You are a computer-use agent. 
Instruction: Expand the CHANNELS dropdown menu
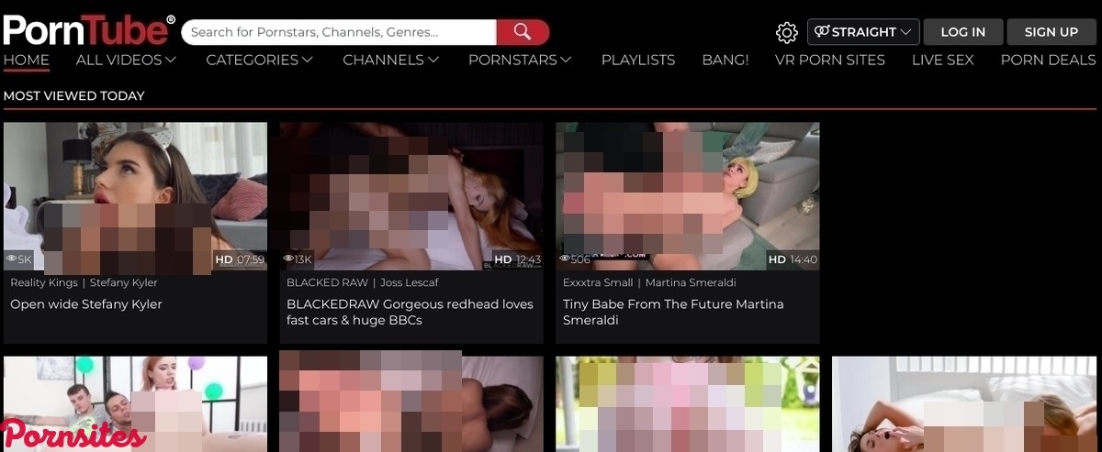(390, 60)
